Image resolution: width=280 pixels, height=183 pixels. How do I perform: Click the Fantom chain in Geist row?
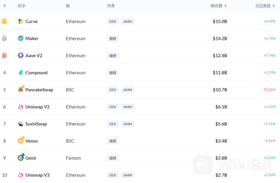point(73,158)
